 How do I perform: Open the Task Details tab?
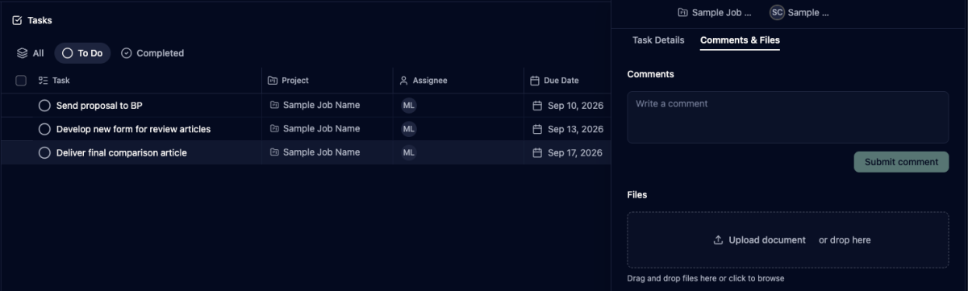(658, 40)
